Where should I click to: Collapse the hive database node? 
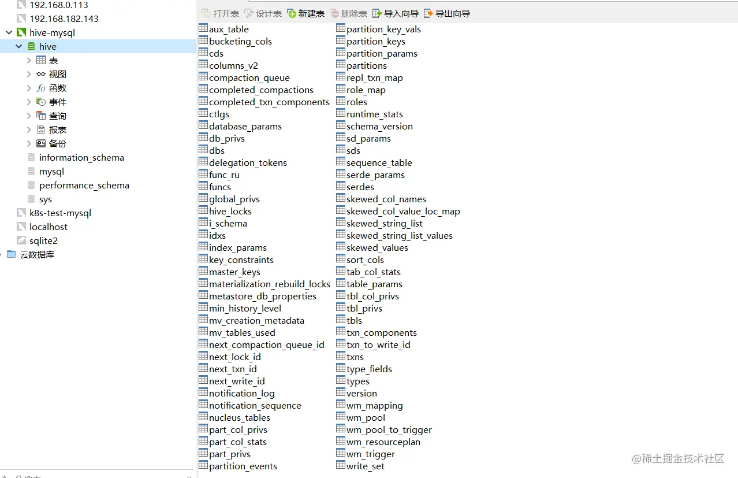coord(19,46)
